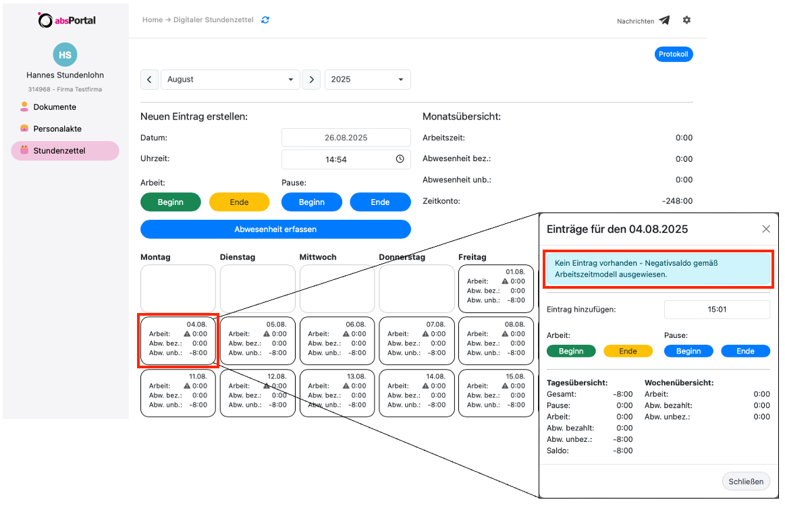The height and width of the screenshot is (510, 785).
Task: Go to previous month arrow
Action: (x=149, y=80)
